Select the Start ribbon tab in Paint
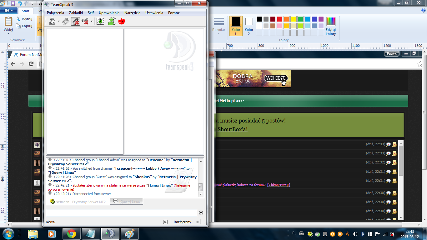The image size is (427, 240). tap(26, 11)
